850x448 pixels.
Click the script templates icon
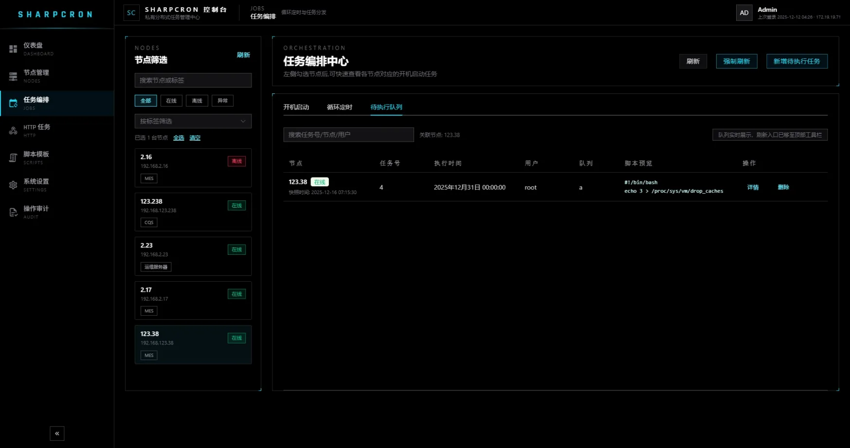click(13, 158)
